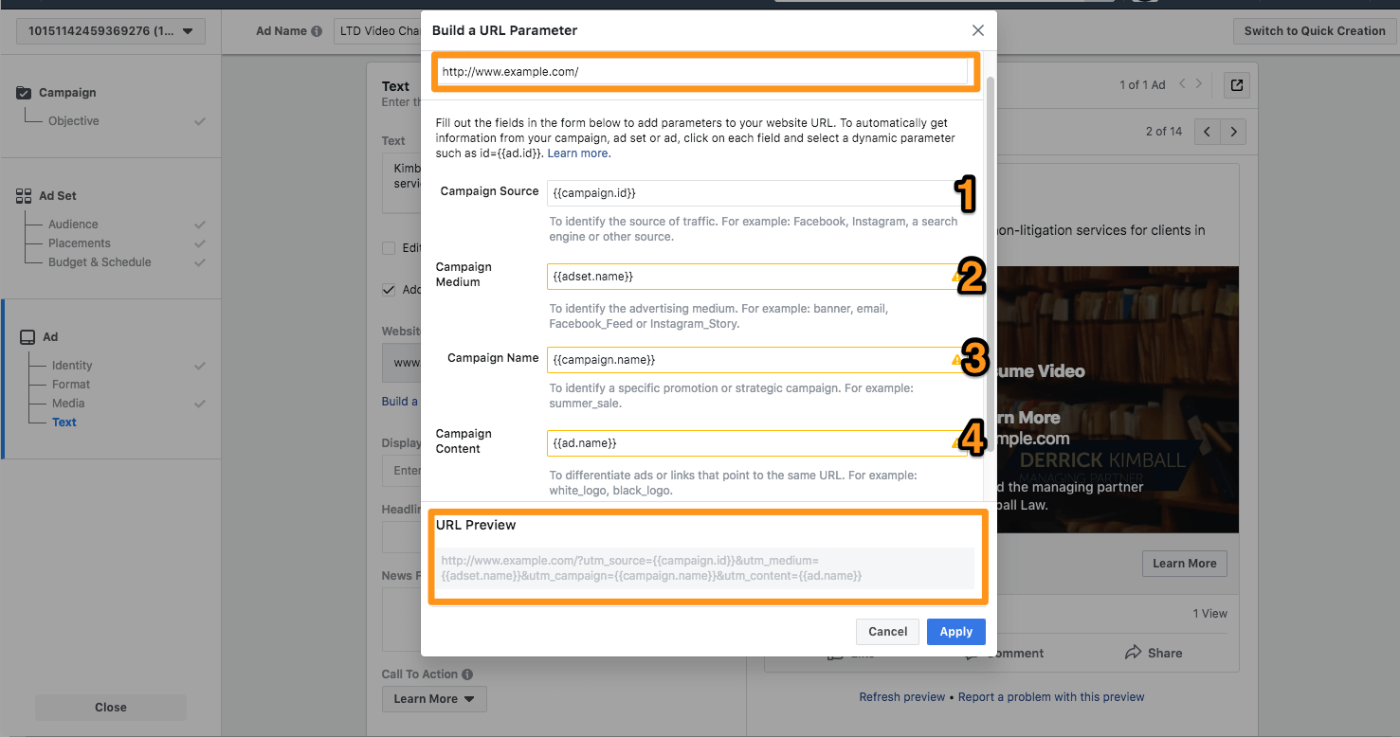Click the checkmark beside Audience
The height and width of the screenshot is (737, 1400).
coord(200,225)
